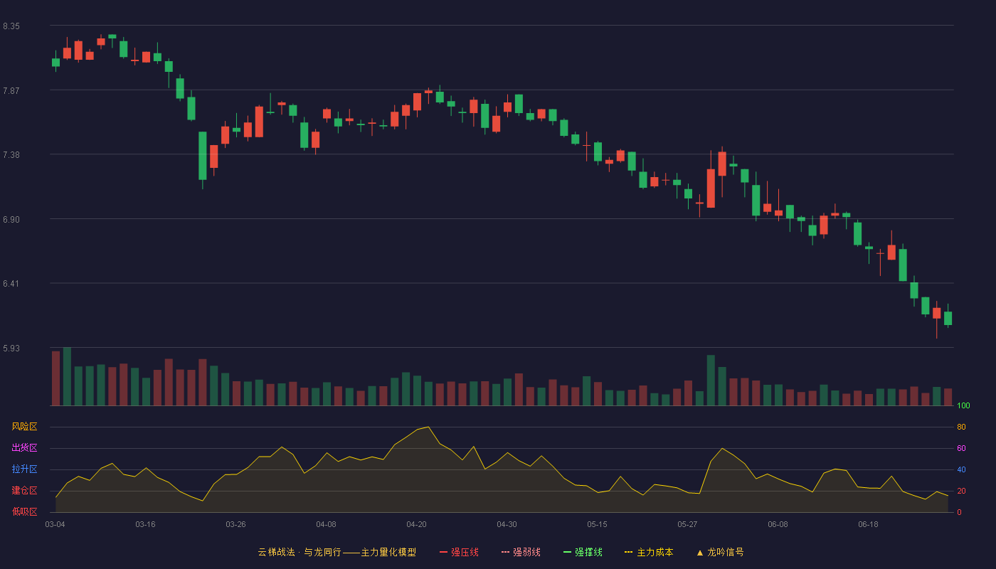Image resolution: width=996 pixels, height=569 pixels.
Task: Click the 05-15 date label
Action: (x=597, y=524)
